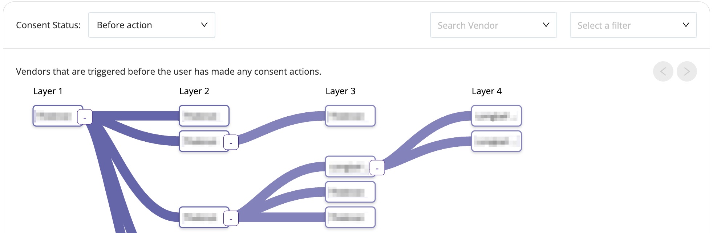This screenshot has height=233, width=713.
Task: Select the top vendor node in Layer 4
Action: 496,116
